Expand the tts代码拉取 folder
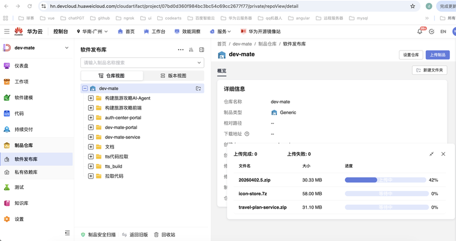The height and width of the screenshot is (241, 456). click(91, 157)
